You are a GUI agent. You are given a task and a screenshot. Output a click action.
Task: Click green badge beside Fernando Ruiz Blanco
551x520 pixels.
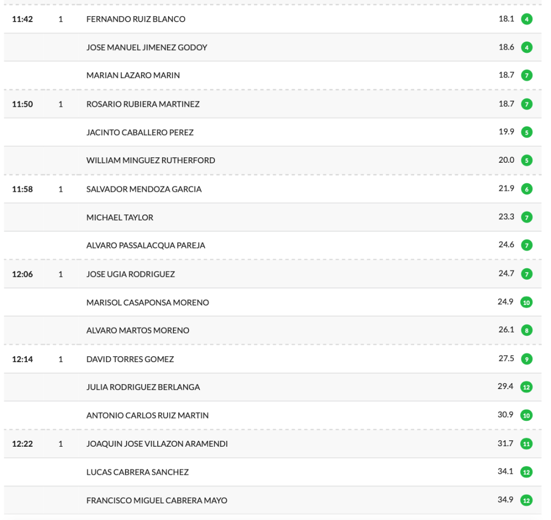coord(527,19)
